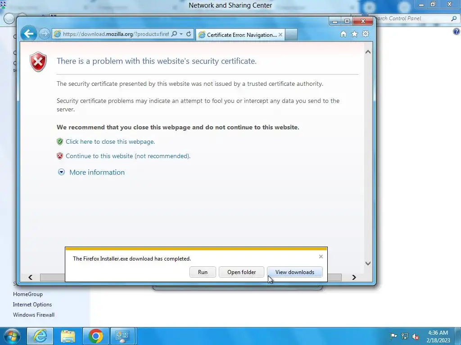Click the Control Panel taskbar icon

[x=122, y=336]
